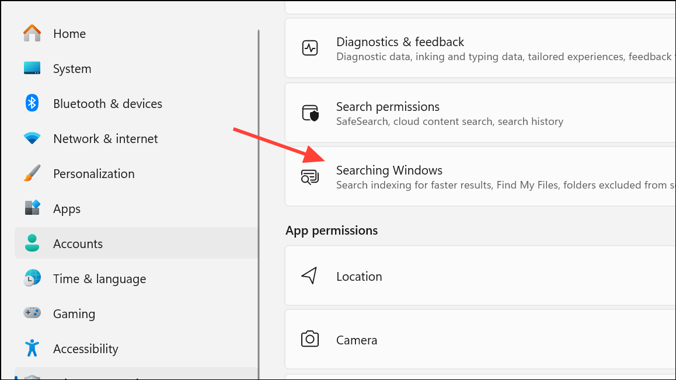676x380 pixels.
Task: Open Location app permissions
Action: (480, 276)
